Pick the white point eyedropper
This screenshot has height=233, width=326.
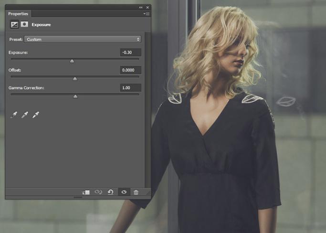tap(35, 115)
